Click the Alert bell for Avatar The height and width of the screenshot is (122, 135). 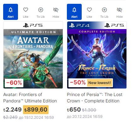click(x=10, y=12)
